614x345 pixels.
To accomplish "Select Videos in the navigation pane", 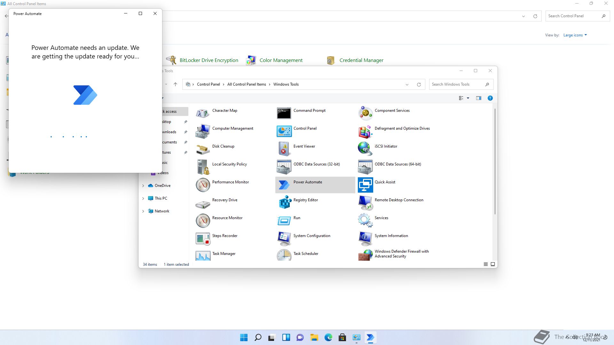I will click(163, 173).
